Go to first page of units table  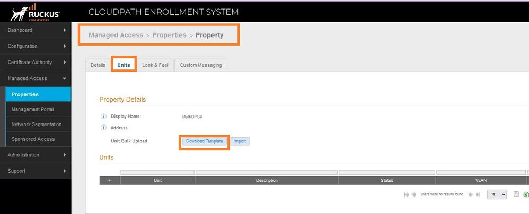pyautogui.click(x=407, y=195)
